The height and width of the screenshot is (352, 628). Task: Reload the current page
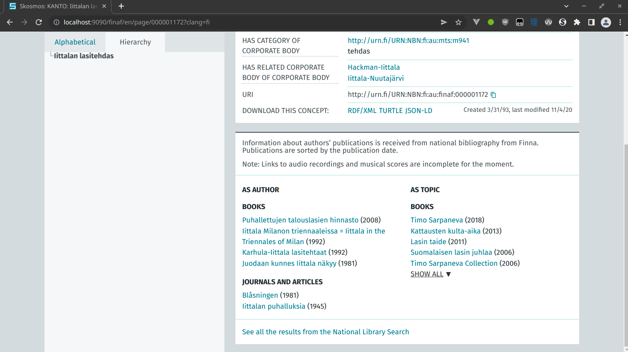tap(39, 22)
